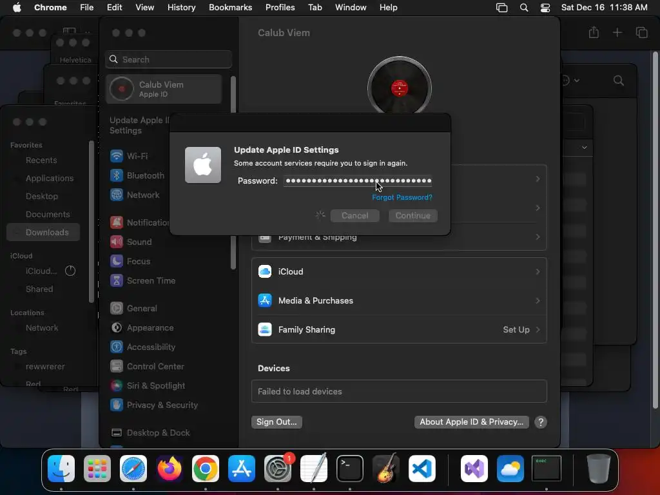Click the Finder icon in Dock
This screenshot has width=660, height=495.
click(x=61, y=469)
